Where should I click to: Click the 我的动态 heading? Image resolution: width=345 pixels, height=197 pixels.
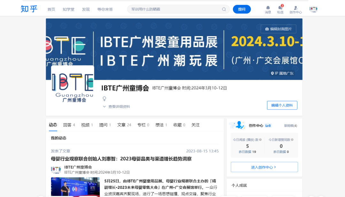pos(58,138)
